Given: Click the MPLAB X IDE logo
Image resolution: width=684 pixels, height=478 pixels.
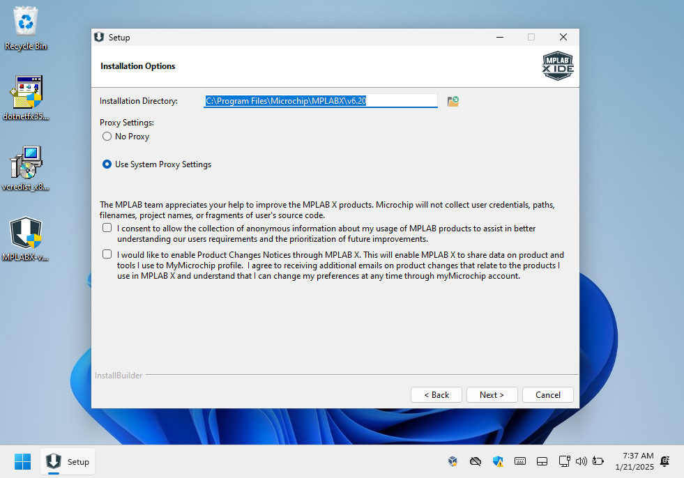Looking at the screenshot, I should click(558, 66).
